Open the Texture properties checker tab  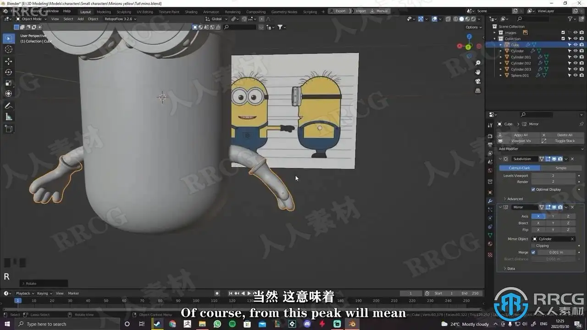pos(490,254)
